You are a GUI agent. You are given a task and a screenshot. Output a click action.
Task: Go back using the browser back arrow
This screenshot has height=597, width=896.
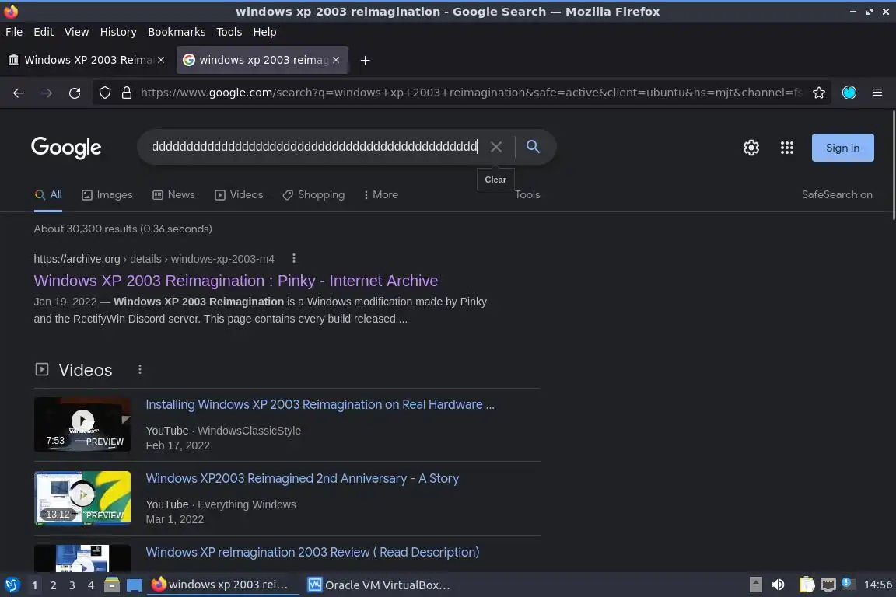pyautogui.click(x=19, y=93)
